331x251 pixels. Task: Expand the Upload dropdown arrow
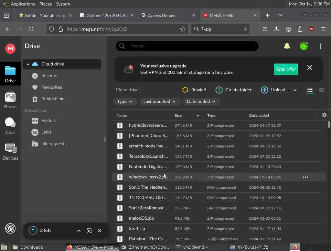click(295, 90)
